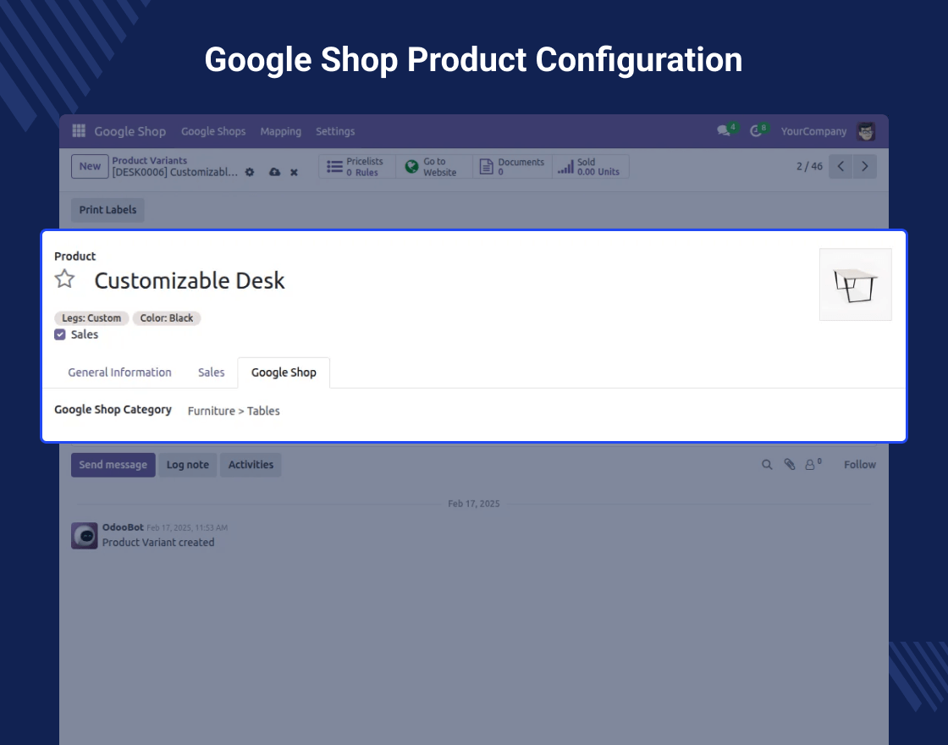Screen dimensions: 948x745
Task: Open the apps grid menu icon
Action: (79, 130)
